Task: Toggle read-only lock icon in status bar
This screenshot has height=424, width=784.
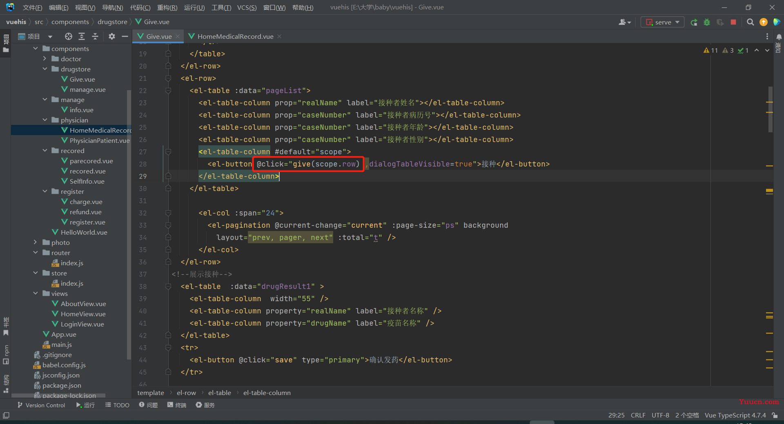Action: pos(775,415)
